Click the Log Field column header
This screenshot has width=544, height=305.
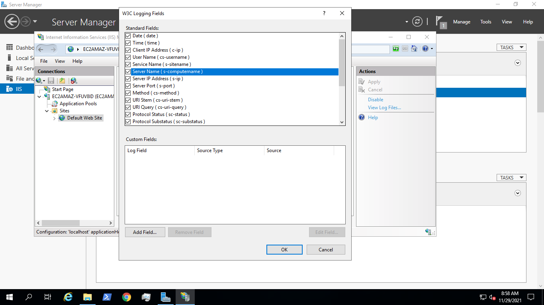point(160,151)
